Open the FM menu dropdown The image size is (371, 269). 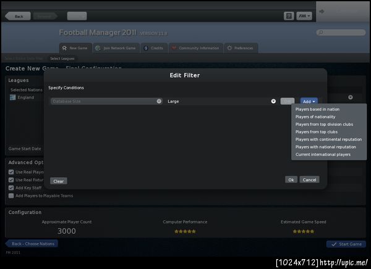point(304,16)
